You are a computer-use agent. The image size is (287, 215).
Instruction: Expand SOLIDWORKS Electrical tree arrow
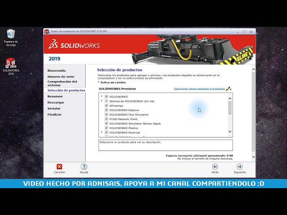pos(102,132)
